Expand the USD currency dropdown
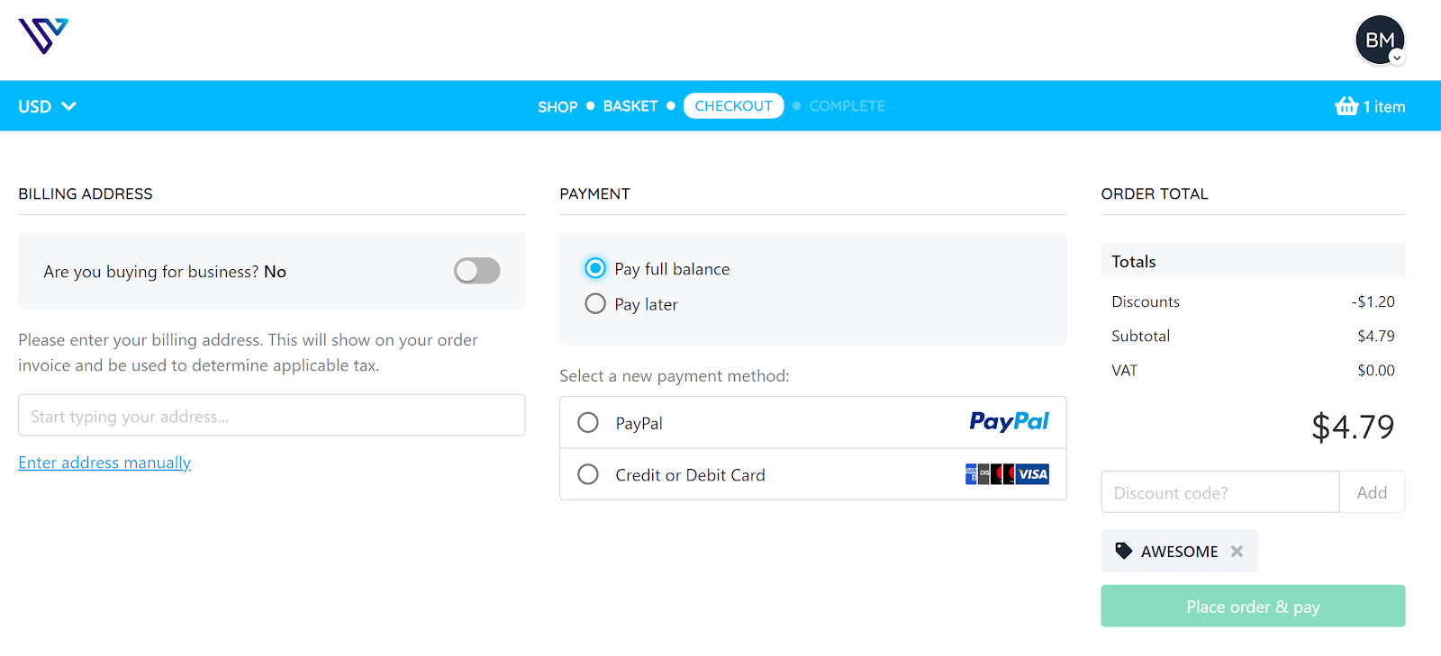Image resolution: width=1441 pixels, height=656 pixels. click(x=47, y=106)
